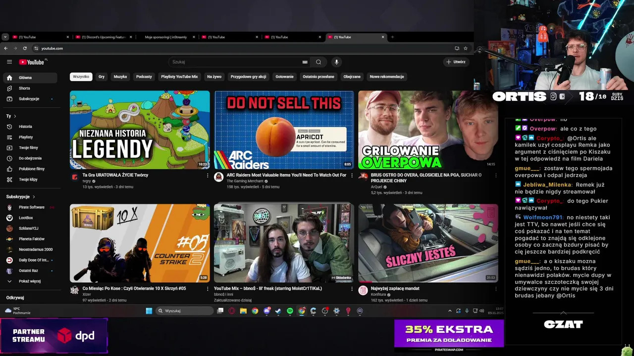Open LootBox channel subscription
The width and height of the screenshot is (634, 356).
click(31, 218)
